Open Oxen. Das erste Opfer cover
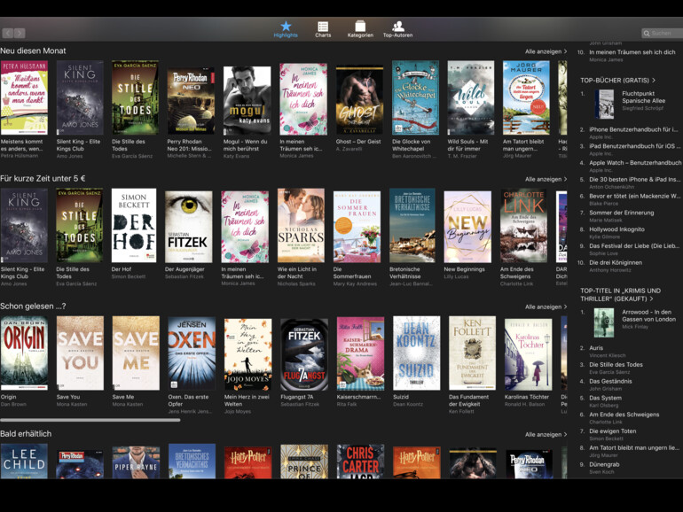The height and width of the screenshot is (512, 683). coord(192,353)
